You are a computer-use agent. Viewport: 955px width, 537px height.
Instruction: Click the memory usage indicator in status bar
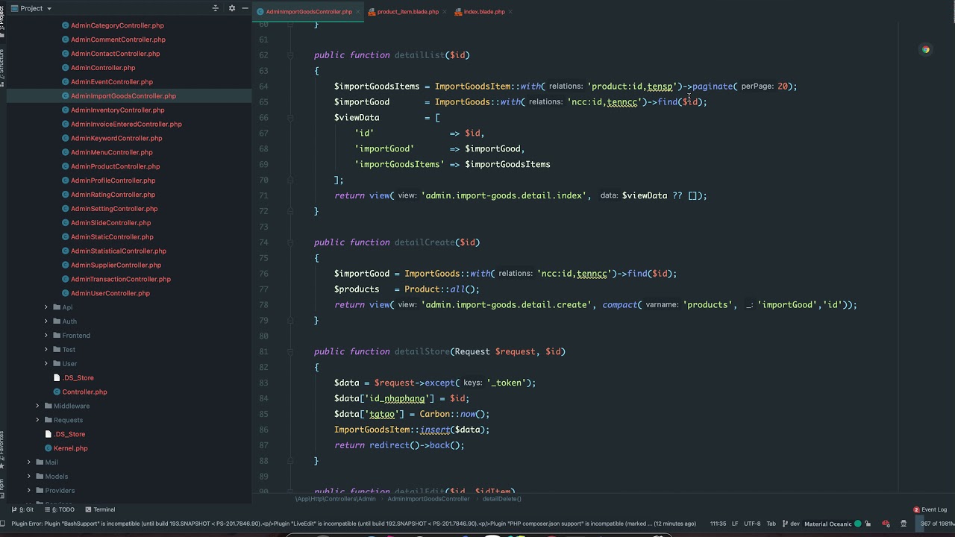pyautogui.click(x=936, y=524)
